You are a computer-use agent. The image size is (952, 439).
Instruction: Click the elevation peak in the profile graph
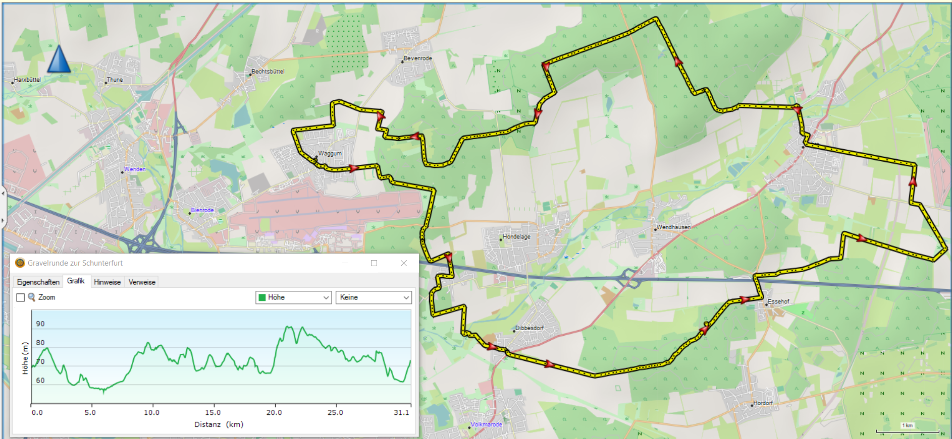click(288, 328)
